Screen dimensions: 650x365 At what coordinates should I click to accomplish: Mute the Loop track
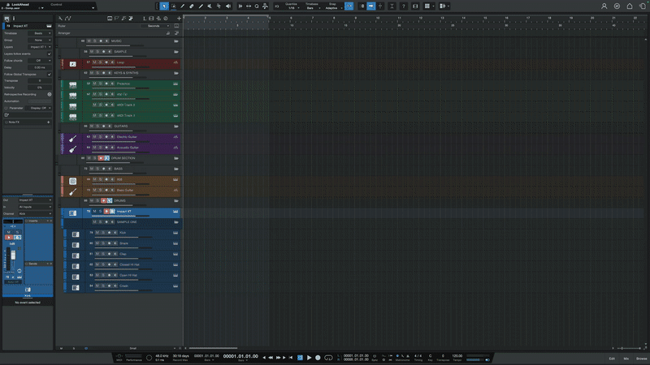click(x=94, y=62)
